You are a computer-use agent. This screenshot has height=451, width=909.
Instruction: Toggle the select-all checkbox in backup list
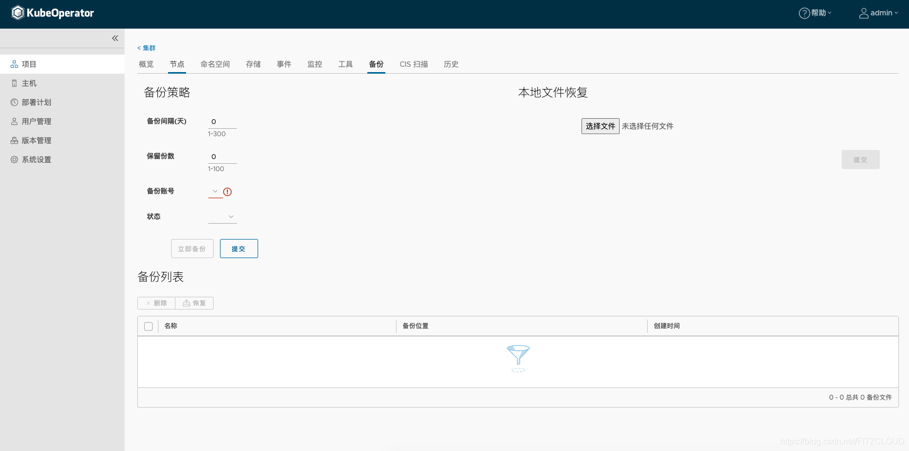[148, 326]
